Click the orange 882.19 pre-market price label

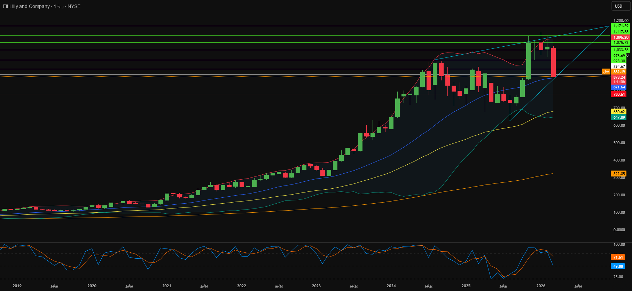(x=619, y=72)
